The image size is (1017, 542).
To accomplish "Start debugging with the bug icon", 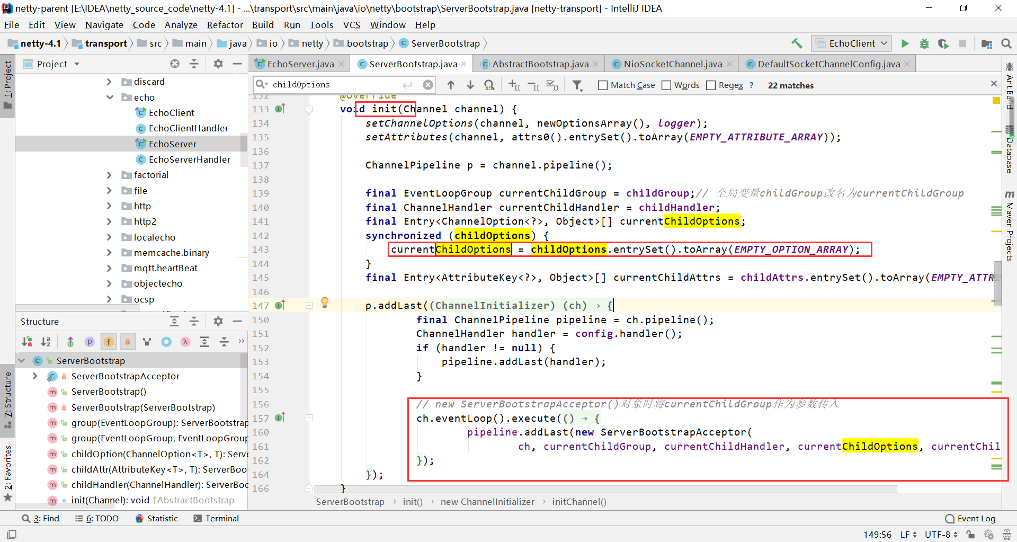I will [924, 43].
